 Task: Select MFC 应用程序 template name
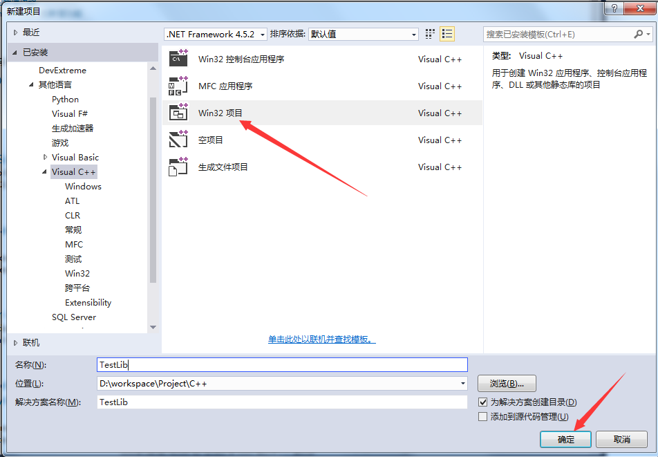pyautogui.click(x=225, y=86)
